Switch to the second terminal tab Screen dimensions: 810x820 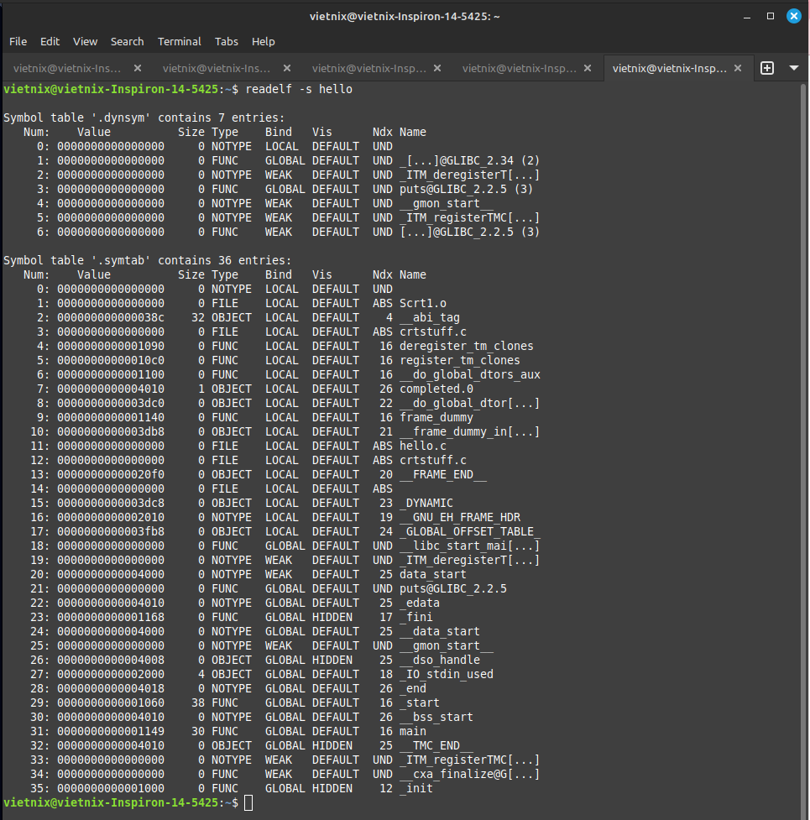[217, 68]
